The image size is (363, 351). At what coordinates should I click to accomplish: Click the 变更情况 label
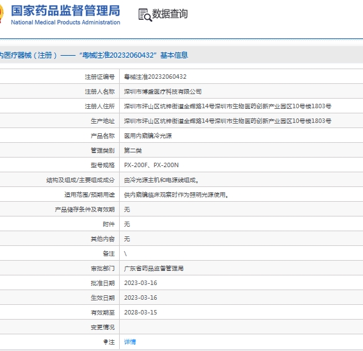coord(102,327)
